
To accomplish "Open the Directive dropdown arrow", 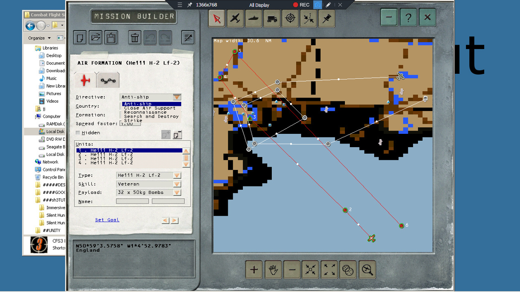I will click(x=177, y=97).
